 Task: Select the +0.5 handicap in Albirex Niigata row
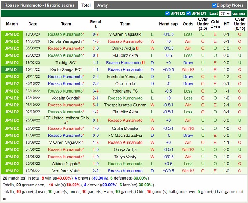point(168,164)
